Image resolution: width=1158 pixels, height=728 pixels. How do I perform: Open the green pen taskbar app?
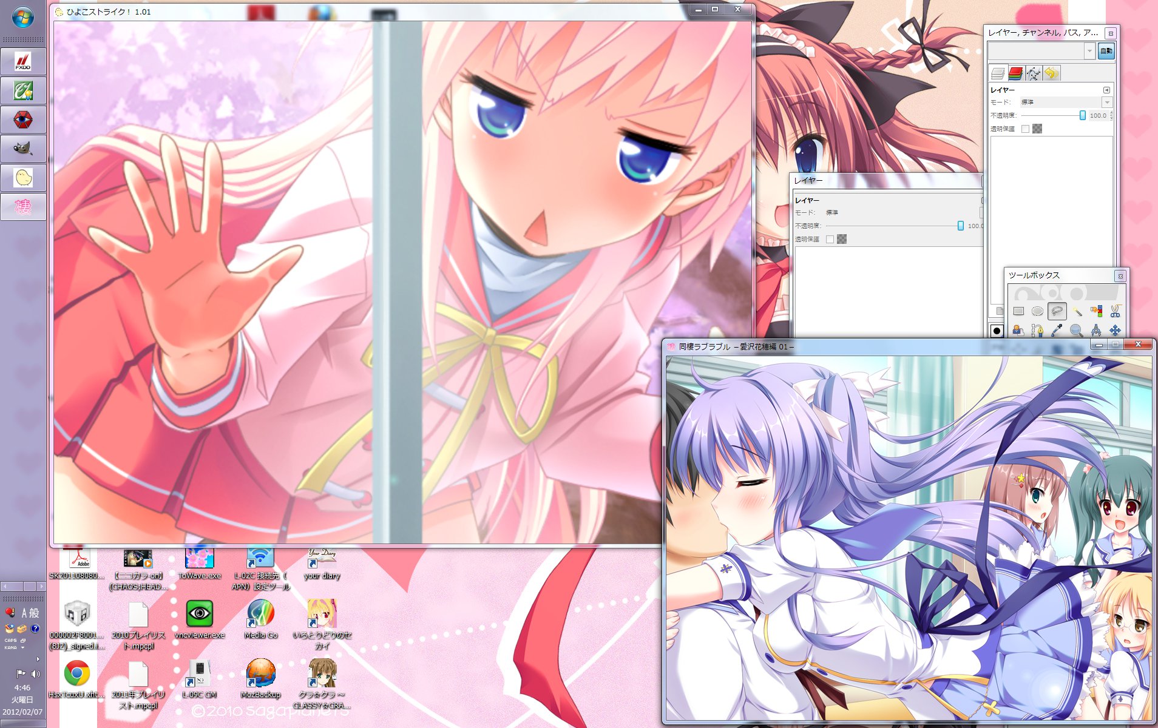23,91
